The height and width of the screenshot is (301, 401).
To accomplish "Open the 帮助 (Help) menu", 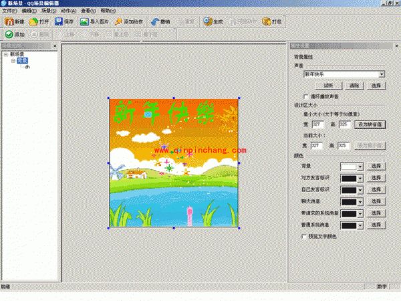I will coord(108,11).
